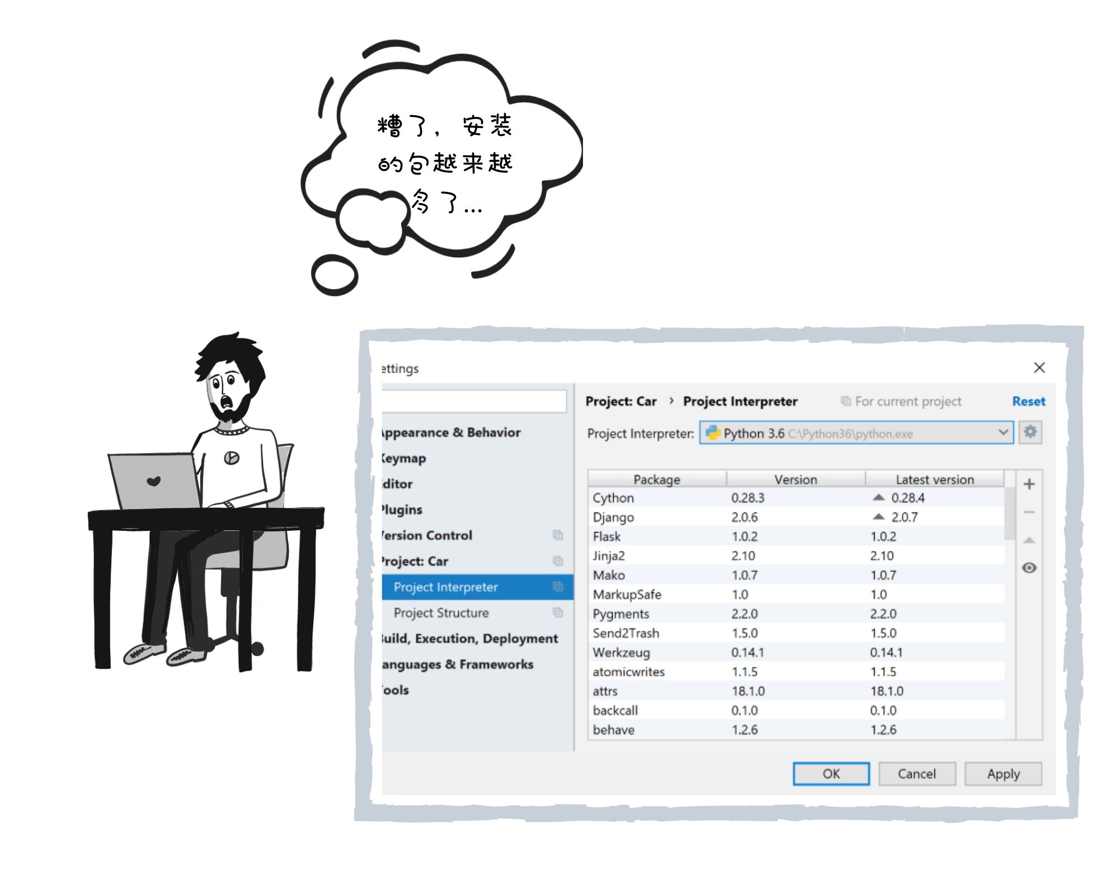This screenshot has width=1119, height=895.
Task: Click the minus icon to uninstall package
Action: point(1028,512)
